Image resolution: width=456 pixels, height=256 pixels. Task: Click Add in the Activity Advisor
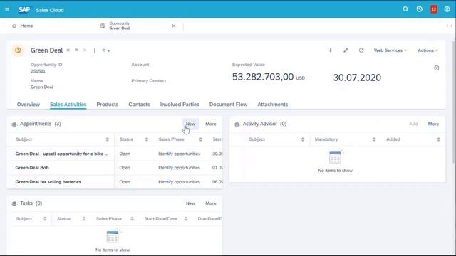point(413,124)
